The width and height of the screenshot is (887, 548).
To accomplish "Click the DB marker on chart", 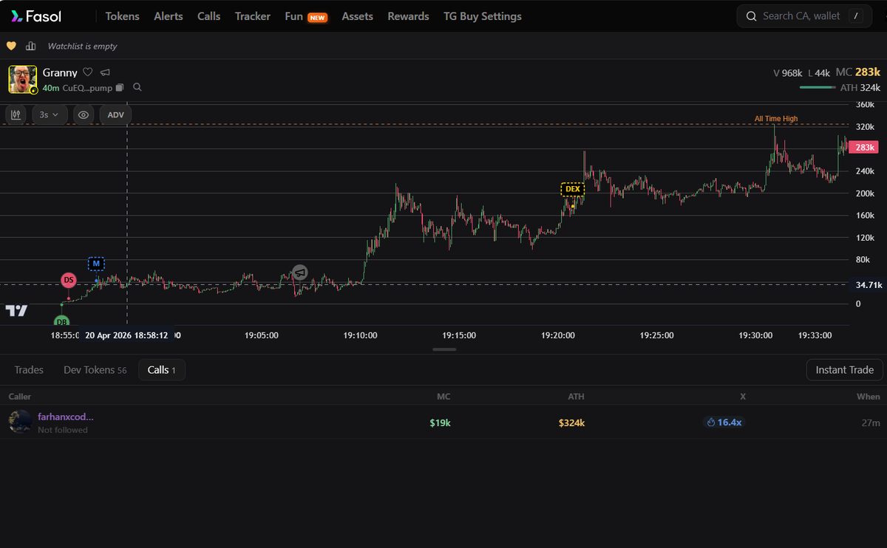I will (62, 322).
